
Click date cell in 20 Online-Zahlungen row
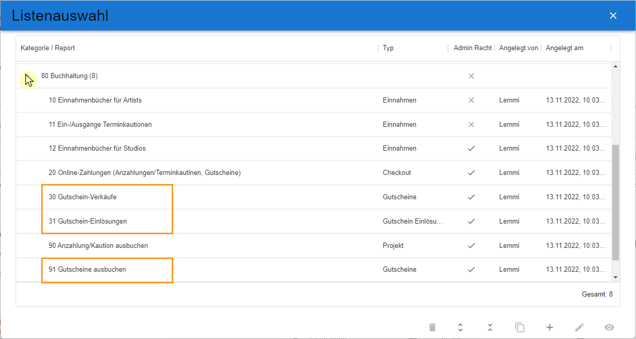tap(575, 172)
